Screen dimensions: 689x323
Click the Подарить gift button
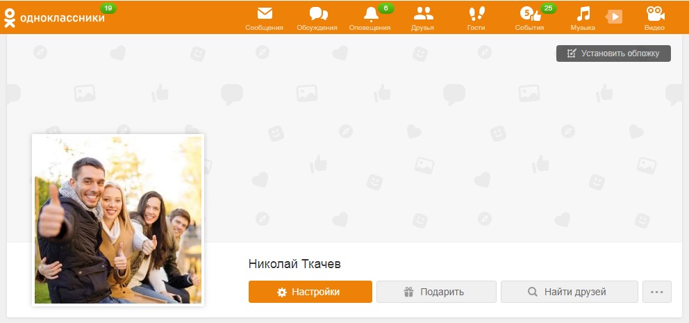pos(436,292)
